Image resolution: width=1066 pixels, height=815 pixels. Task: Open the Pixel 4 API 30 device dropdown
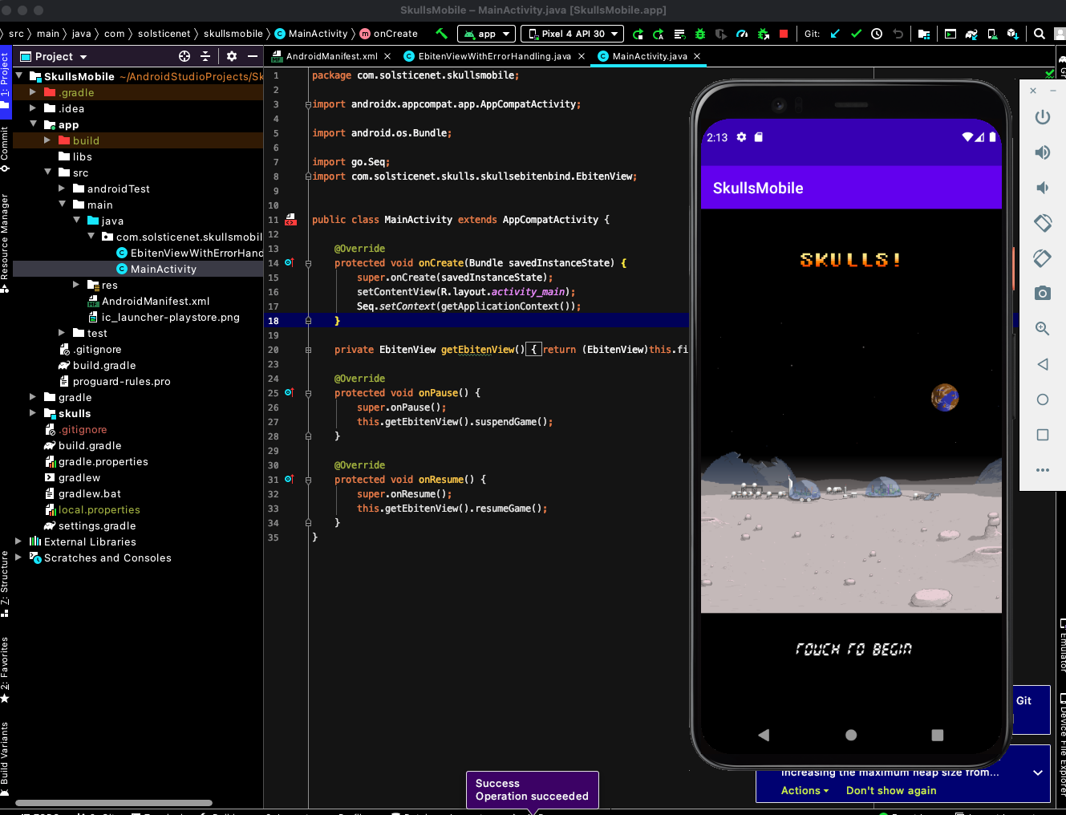(573, 34)
